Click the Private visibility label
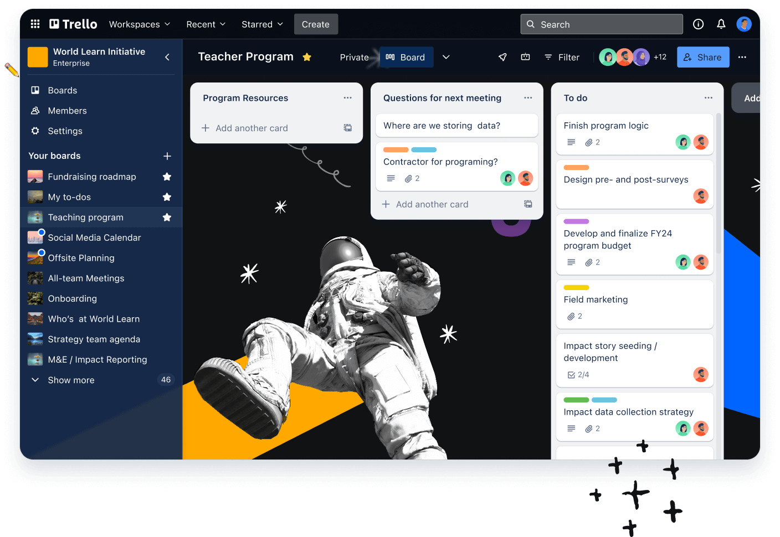The width and height of the screenshot is (780, 537). [x=354, y=58]
